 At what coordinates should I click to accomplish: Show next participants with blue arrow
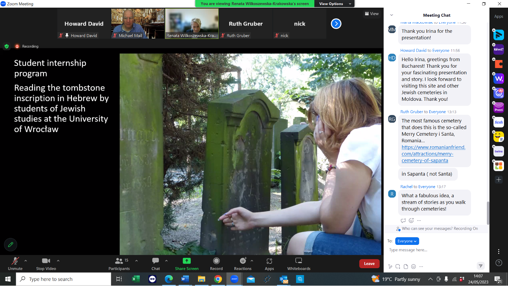coord(336,24)
